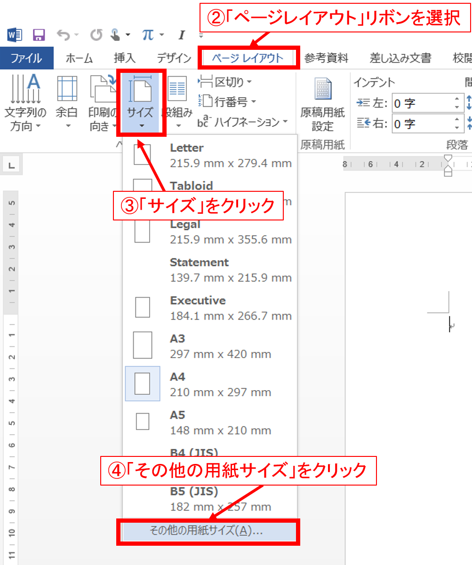Save the document with floppy icon
472x565 pixels.
pos(39,35)
